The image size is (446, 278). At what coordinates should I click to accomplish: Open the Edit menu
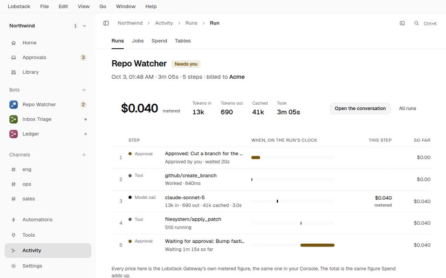63,6
